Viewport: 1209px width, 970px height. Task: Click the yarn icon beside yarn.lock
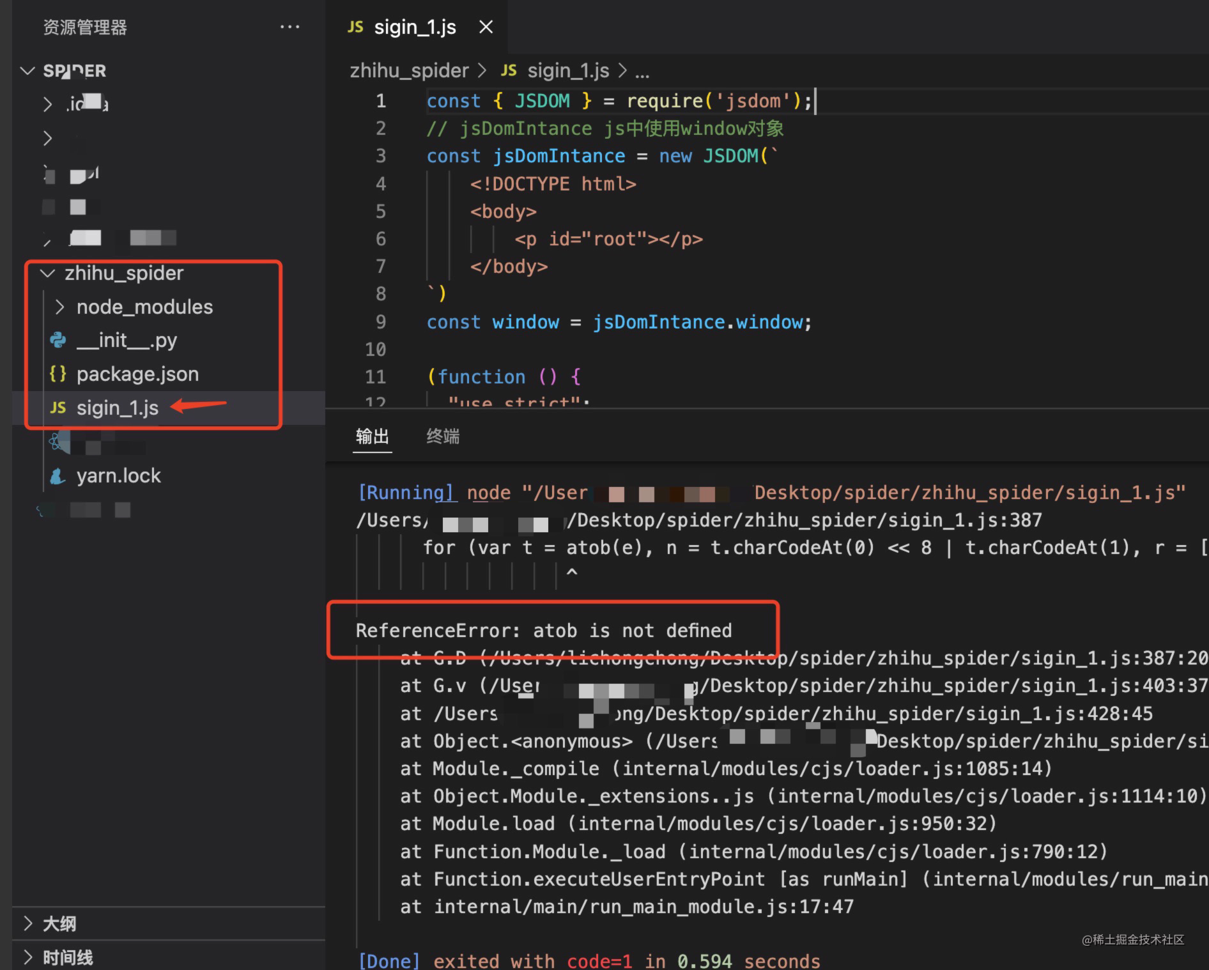tap(58, 476)
